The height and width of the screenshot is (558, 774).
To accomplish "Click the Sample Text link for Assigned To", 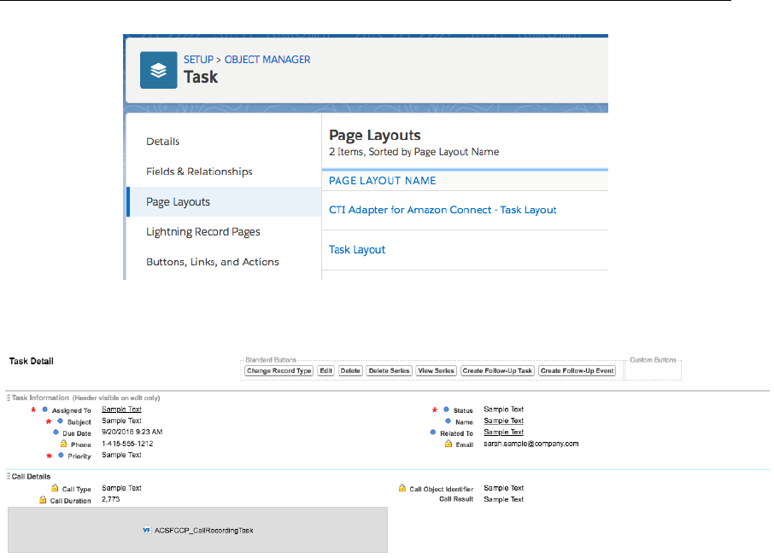I will coord(121,410).
